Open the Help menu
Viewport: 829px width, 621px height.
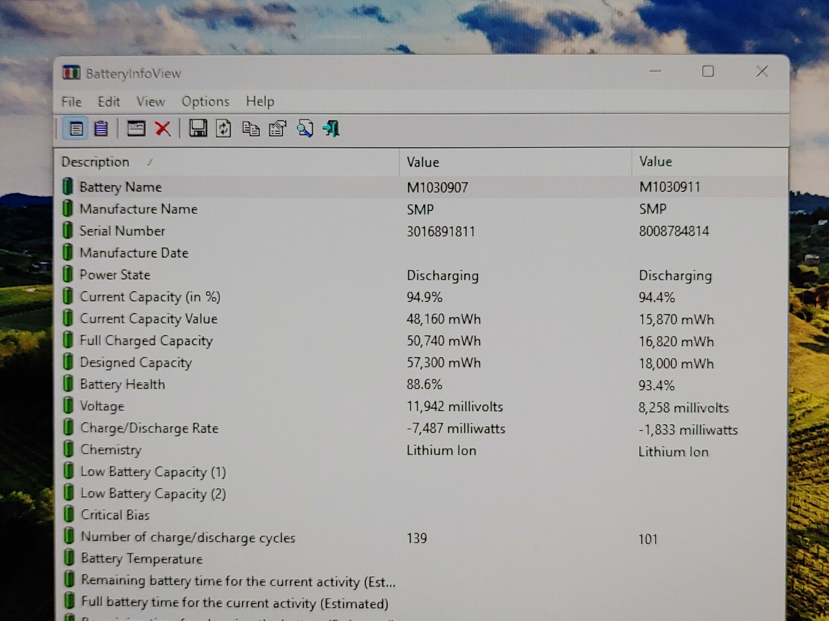(260, 101)
